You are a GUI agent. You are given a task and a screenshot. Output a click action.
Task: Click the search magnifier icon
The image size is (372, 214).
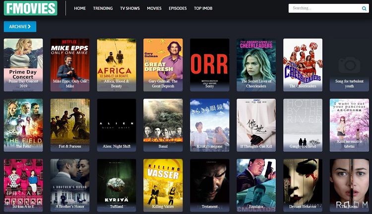click(x=364, y=8)
